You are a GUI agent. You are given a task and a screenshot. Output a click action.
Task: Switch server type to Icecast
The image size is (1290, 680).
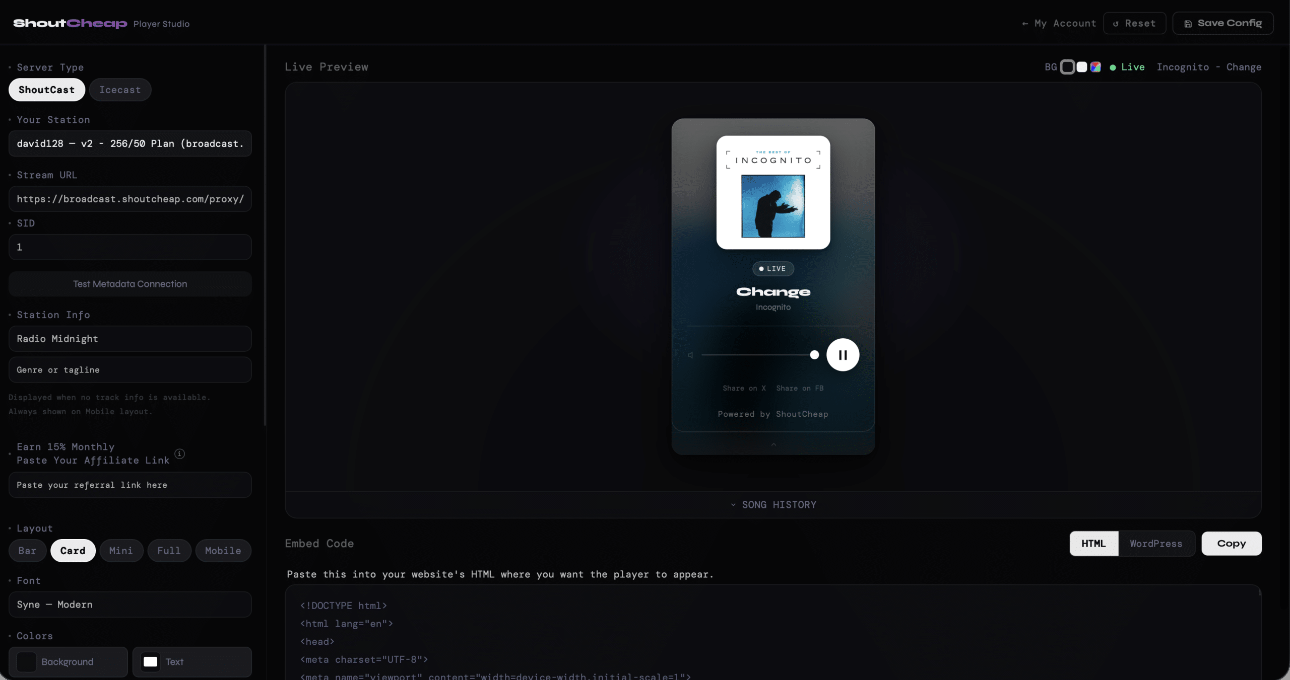[x=120, y=90]
